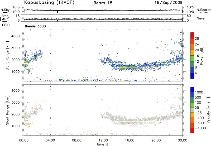Click the "60" Nave axis tick label

189,16
